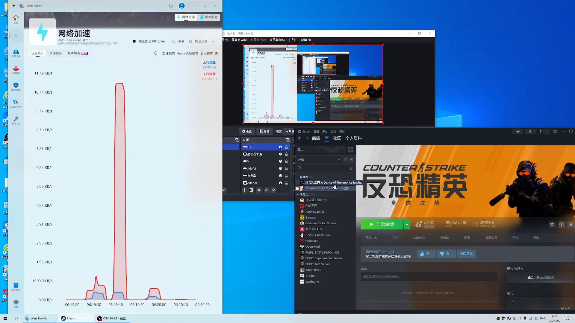The width and height of the screenshot is (575, 323).
Task: Move source down in OBS list
Action: click(x=273, y=190)
